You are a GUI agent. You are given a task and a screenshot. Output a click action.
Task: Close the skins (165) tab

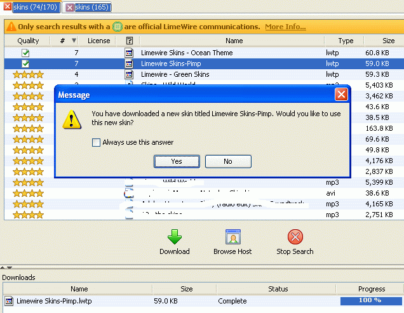point(70,8)
